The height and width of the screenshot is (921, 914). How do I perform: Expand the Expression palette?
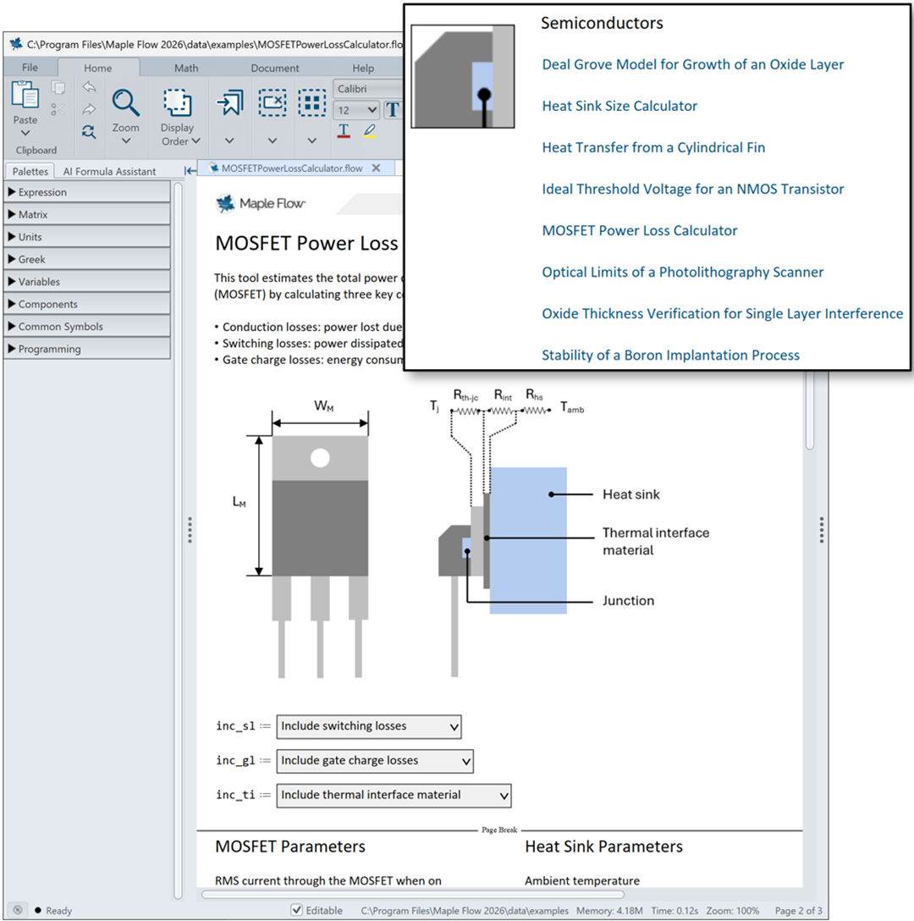click(87, 192)
